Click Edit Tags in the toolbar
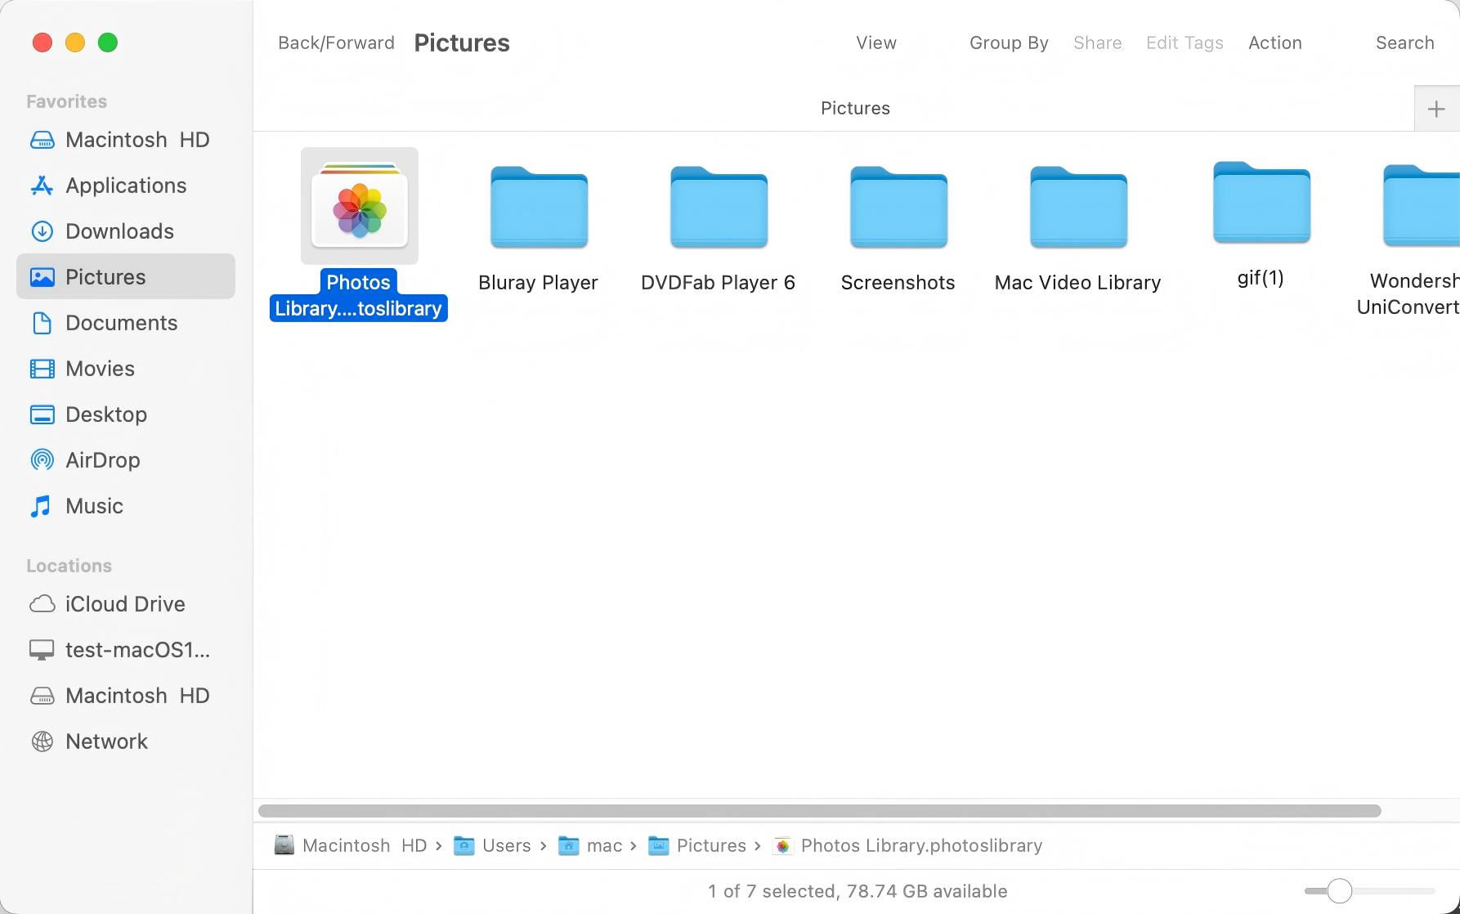 tap(1185, 43)
